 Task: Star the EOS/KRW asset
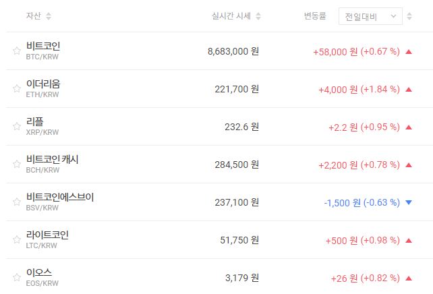pyautogui.click(x=17, y=278)
